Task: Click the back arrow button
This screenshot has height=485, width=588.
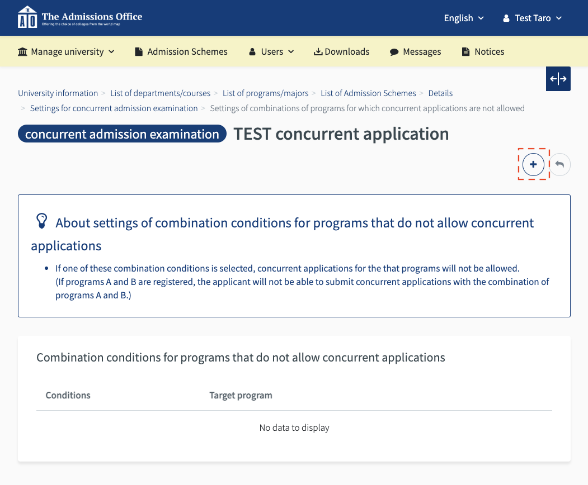Action: coord(559,164)
